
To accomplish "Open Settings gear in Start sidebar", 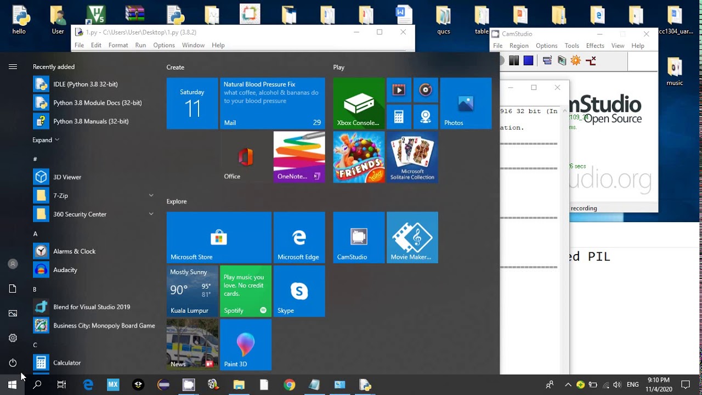I will [x=13, y=338].
